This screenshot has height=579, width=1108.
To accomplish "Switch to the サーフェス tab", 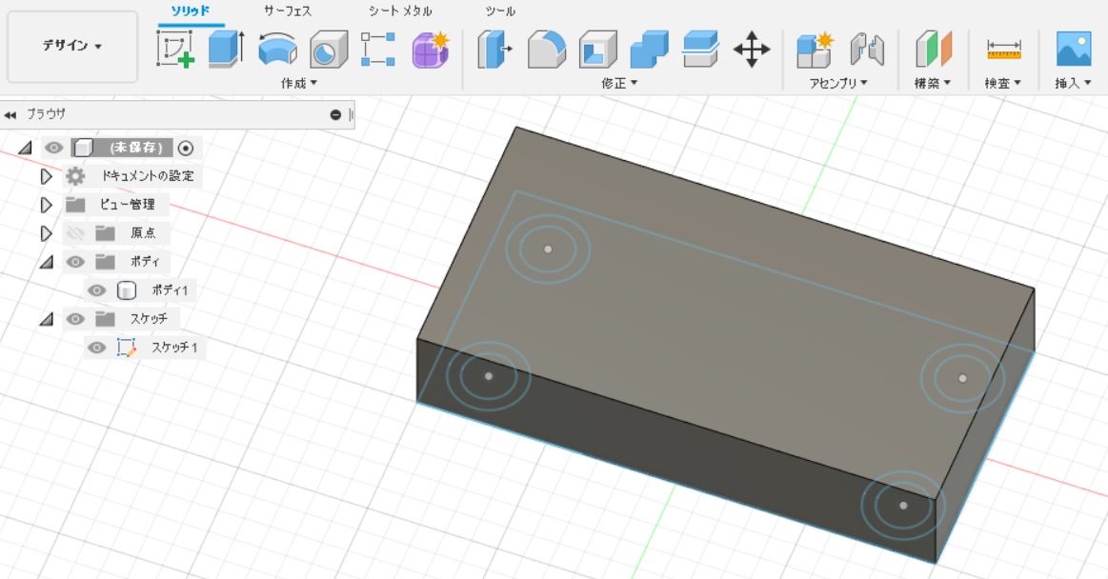I will tap(288, 11).
